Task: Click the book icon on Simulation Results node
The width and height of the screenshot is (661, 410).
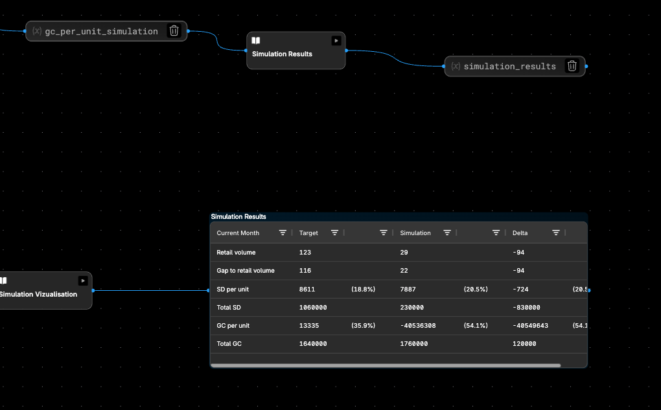Action: [256, 40]
